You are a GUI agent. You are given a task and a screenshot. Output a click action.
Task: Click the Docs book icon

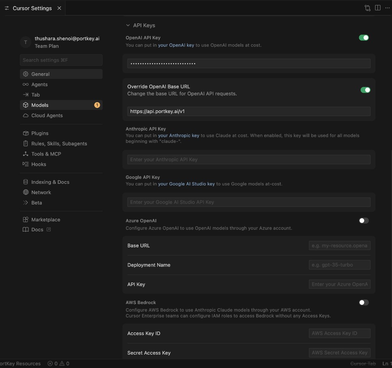(x=26, y=229)
